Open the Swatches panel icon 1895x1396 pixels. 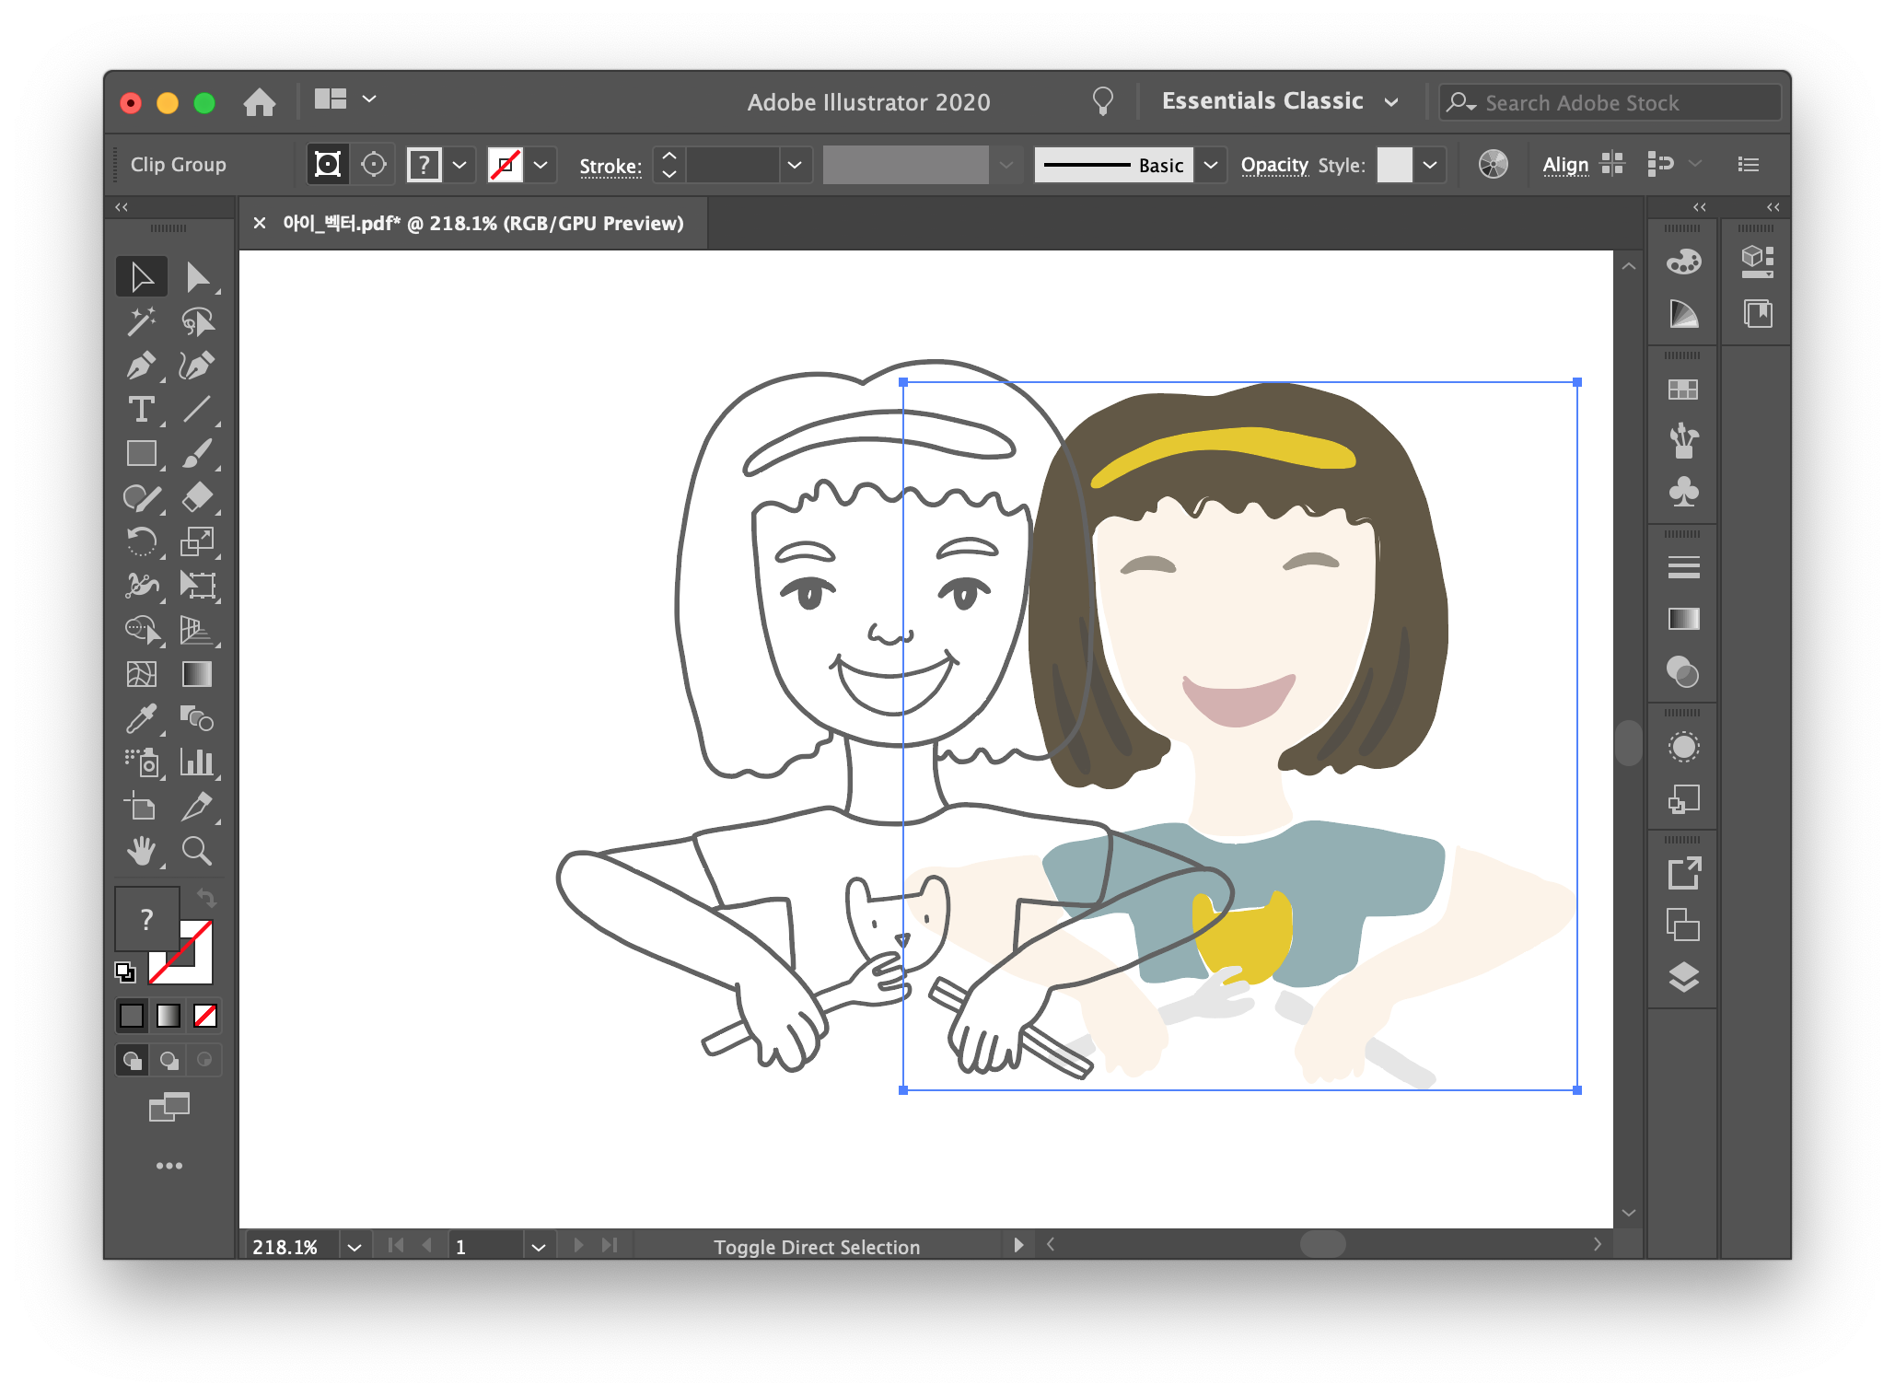pos(1683,390)
